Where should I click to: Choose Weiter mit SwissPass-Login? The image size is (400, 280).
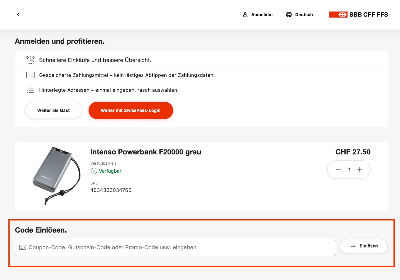[131, 110]
